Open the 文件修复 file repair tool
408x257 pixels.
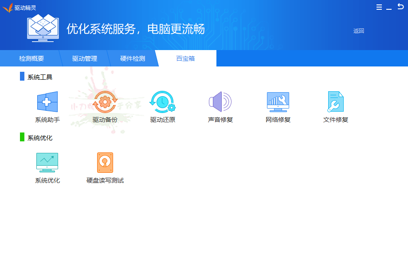(x=336, y=105)
